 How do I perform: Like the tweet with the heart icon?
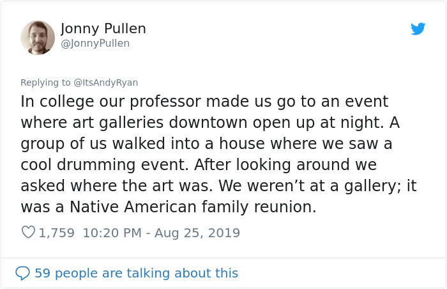click(28, 233)
